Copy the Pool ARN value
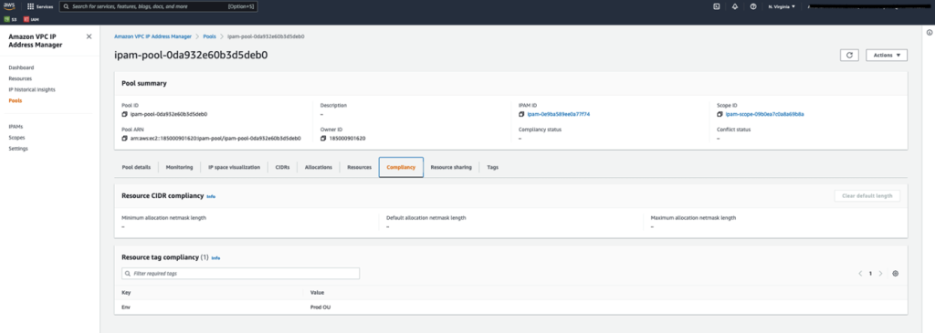935x333 pixels. pos(124,138)
